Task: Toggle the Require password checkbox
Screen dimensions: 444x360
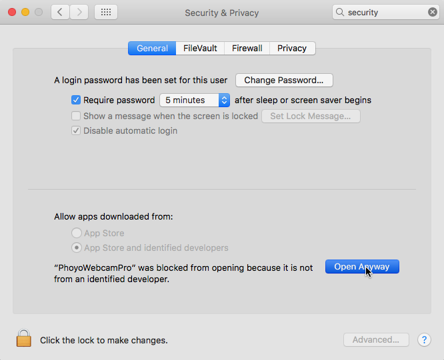Action: [x=76, y=100]
